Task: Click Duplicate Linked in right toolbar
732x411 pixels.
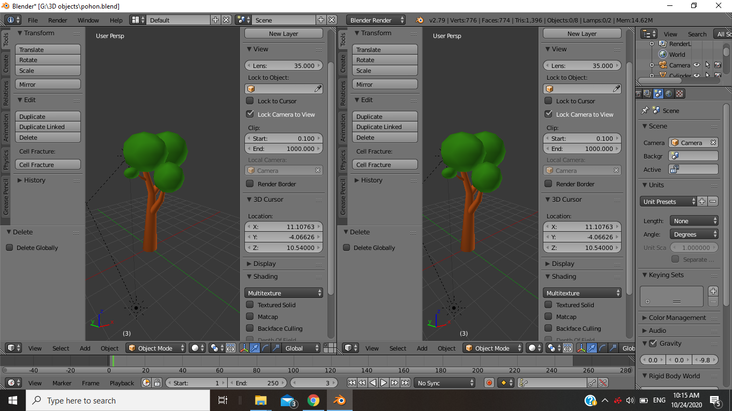Action: (385, 127)
